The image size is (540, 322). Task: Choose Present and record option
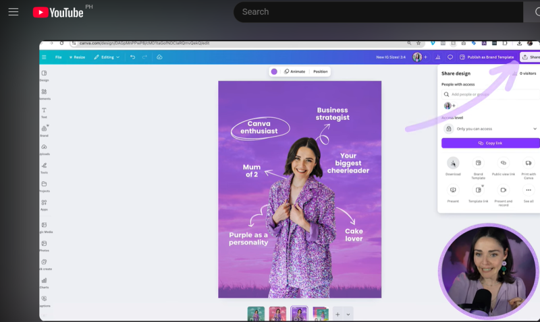[503, 195]
